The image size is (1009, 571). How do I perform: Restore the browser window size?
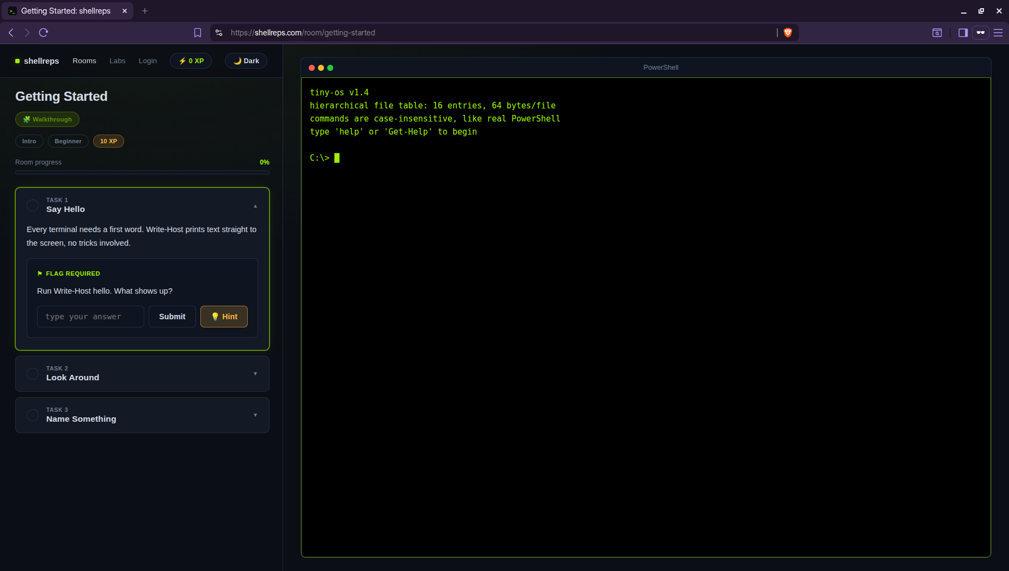click(x=981, y=11)
